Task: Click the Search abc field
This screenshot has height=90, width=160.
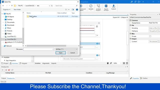Action: click(65, 6)
